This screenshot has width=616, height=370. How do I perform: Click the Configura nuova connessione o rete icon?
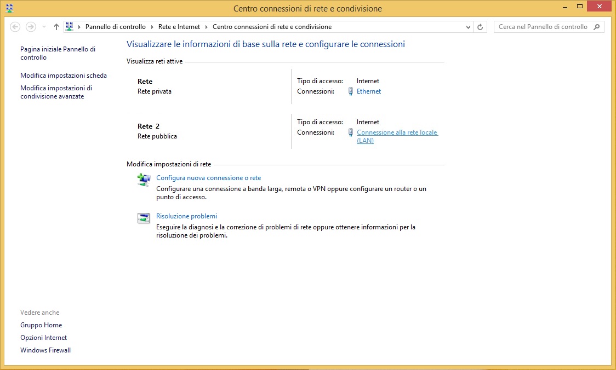(x=143, y=179)
